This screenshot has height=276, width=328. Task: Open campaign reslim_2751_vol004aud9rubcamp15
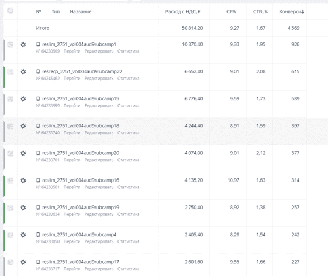coord(80,99)
